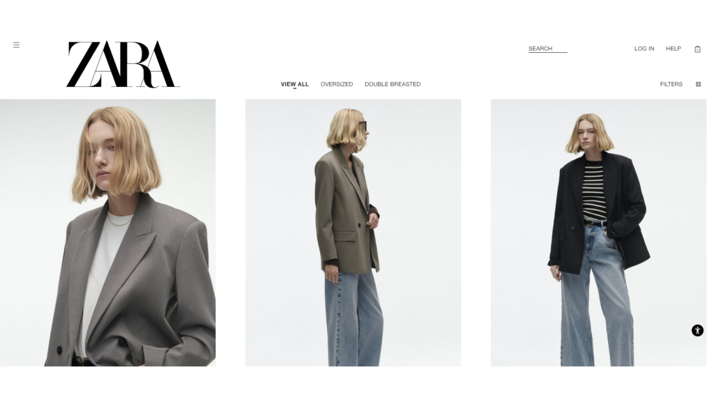Focus the SEARCH input field

tap(548, 49)
